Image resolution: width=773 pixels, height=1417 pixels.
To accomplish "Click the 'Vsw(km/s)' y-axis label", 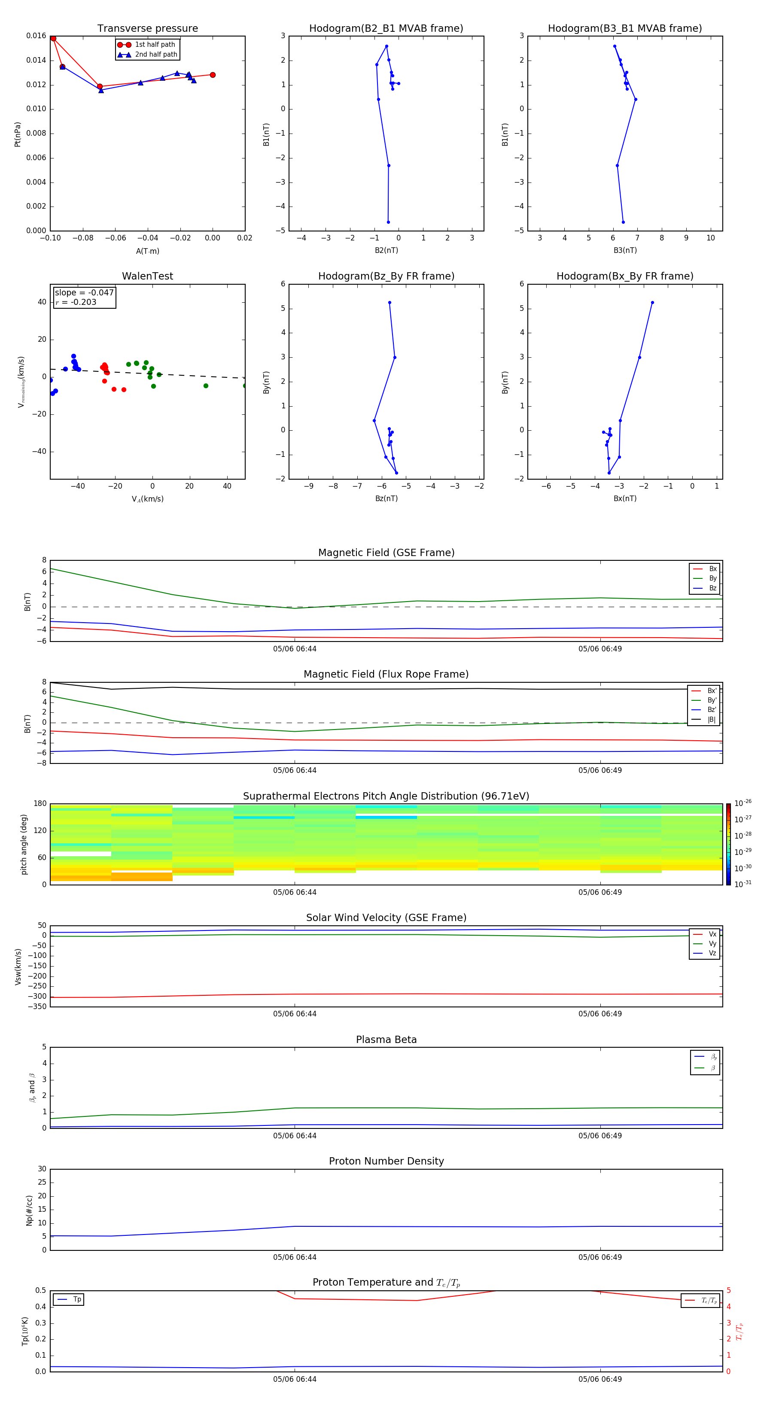I will click(18, 967).
